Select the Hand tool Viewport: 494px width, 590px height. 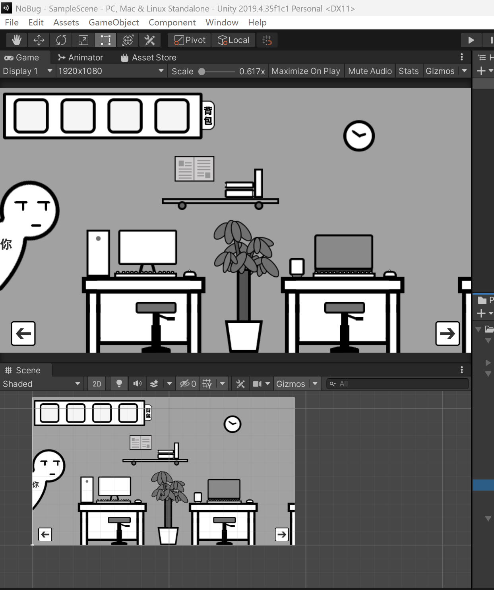[x=17, y=40]
